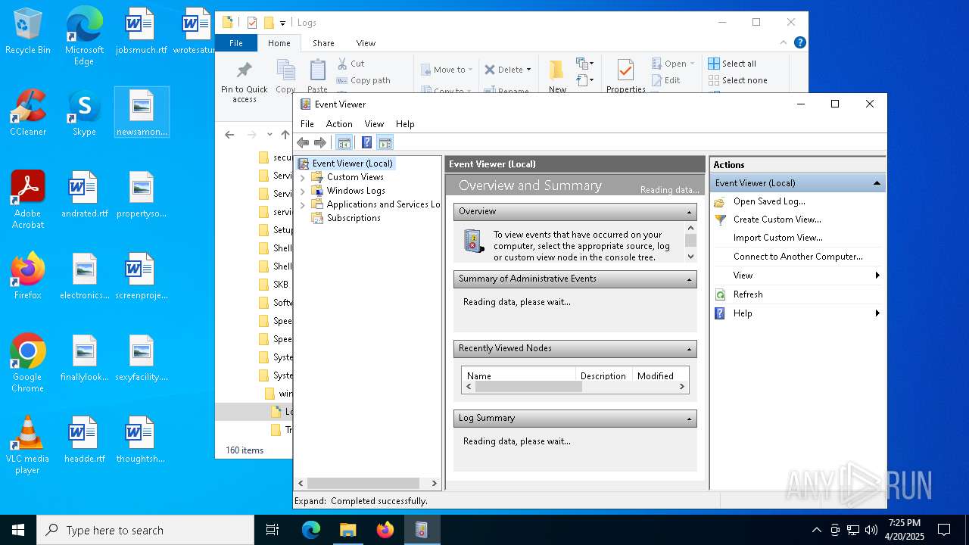Open Recycle Bin desktop icon

28,32
